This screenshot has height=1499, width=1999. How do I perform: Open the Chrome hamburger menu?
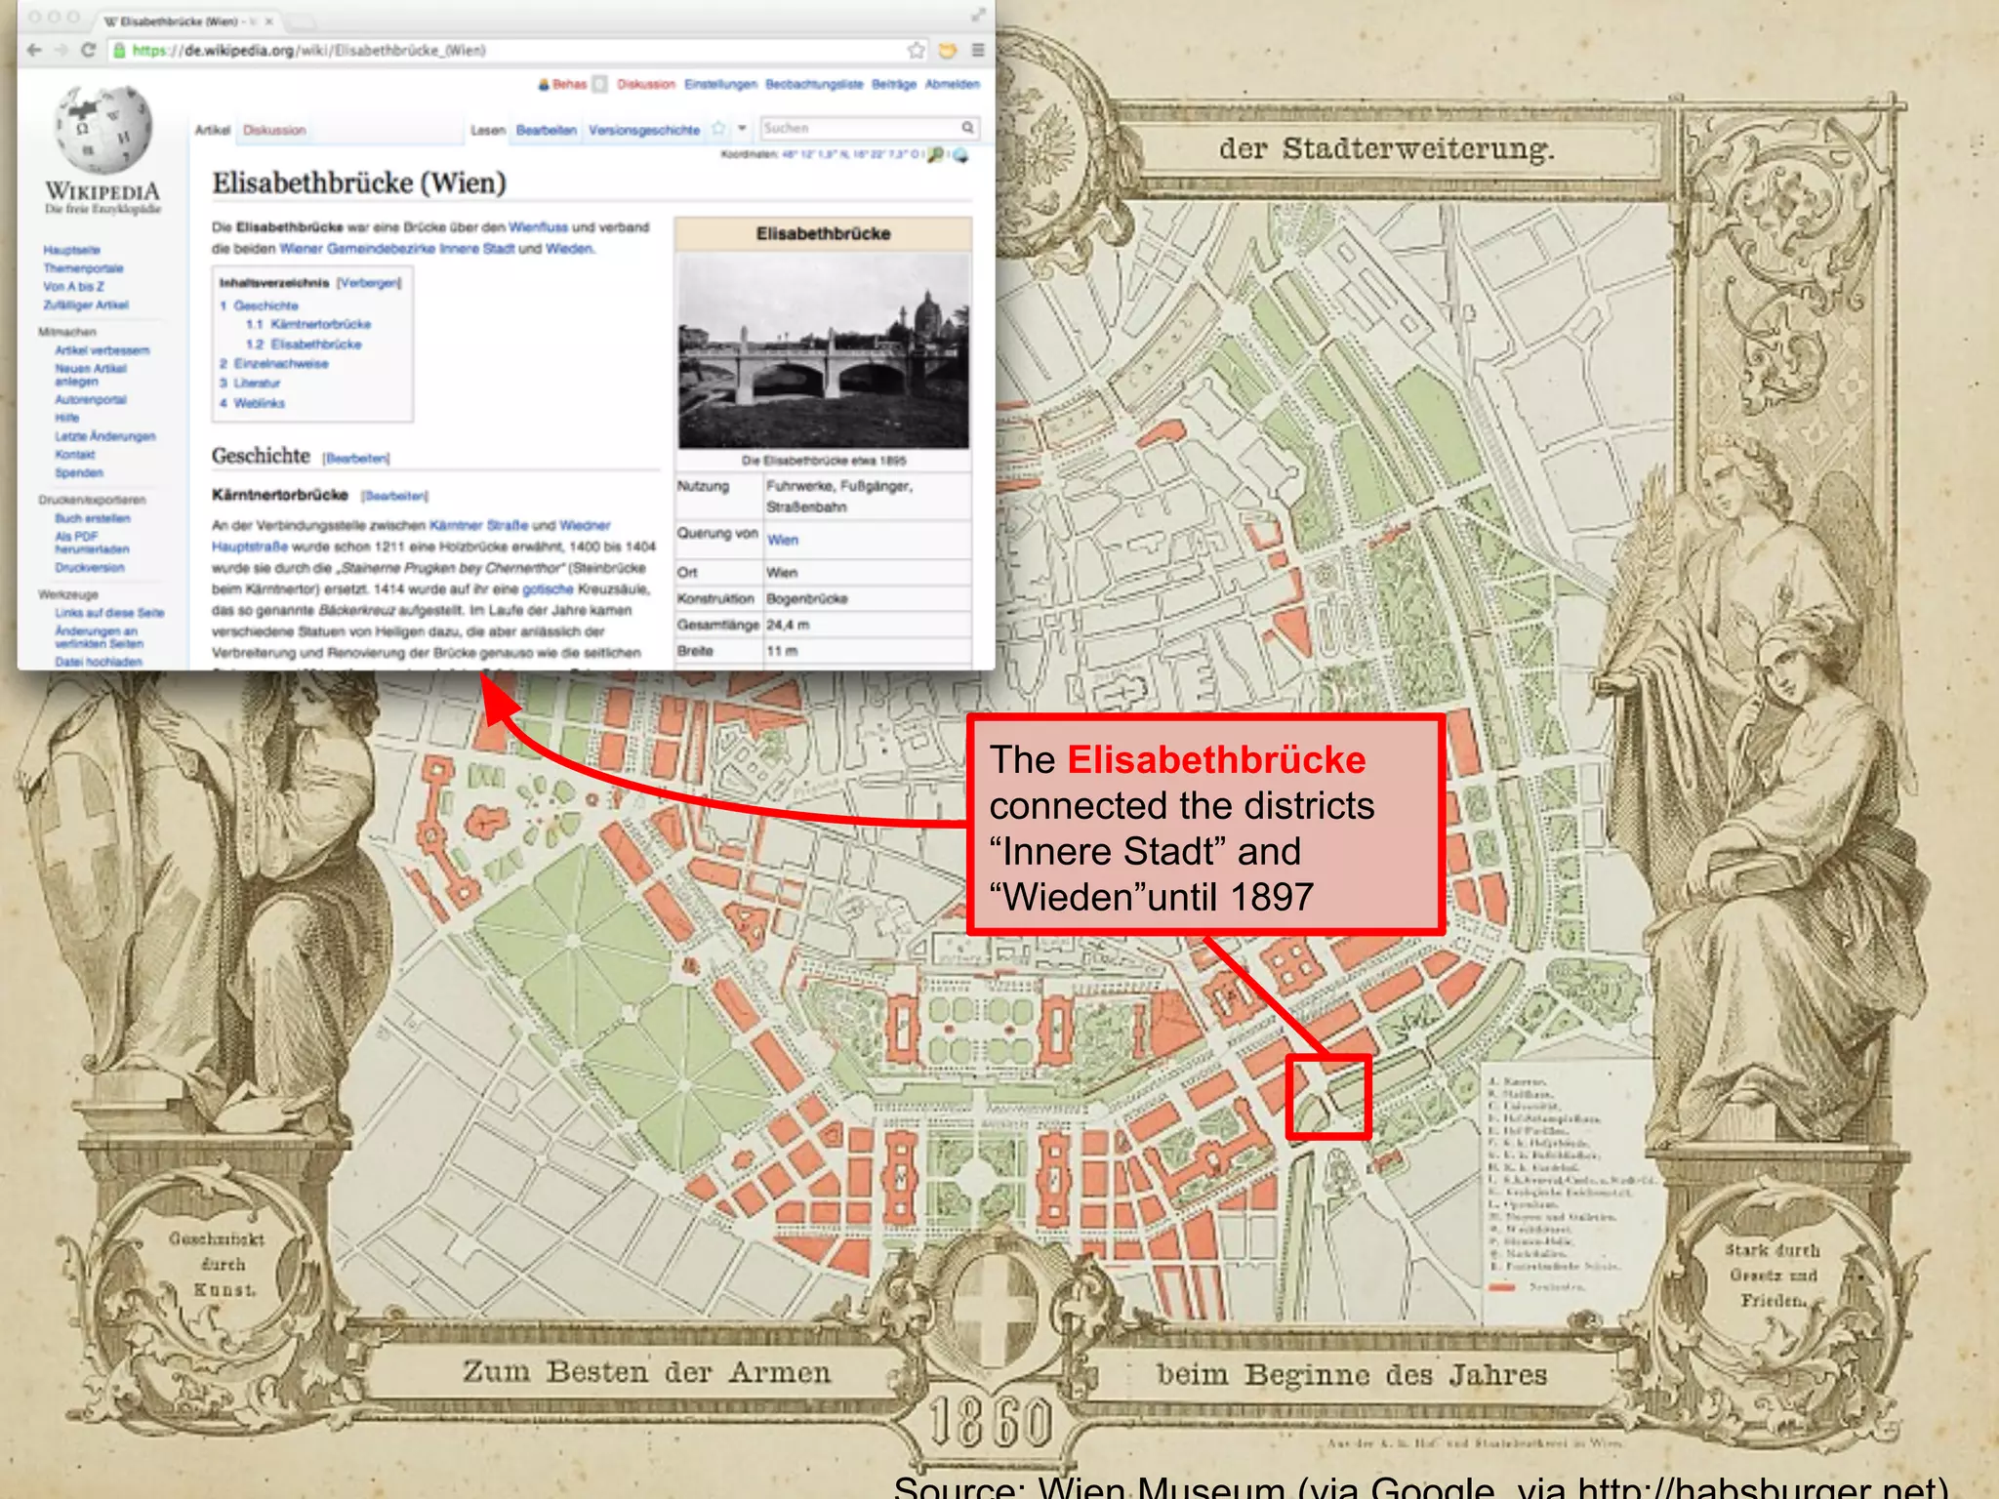click(x=977, y=50)
